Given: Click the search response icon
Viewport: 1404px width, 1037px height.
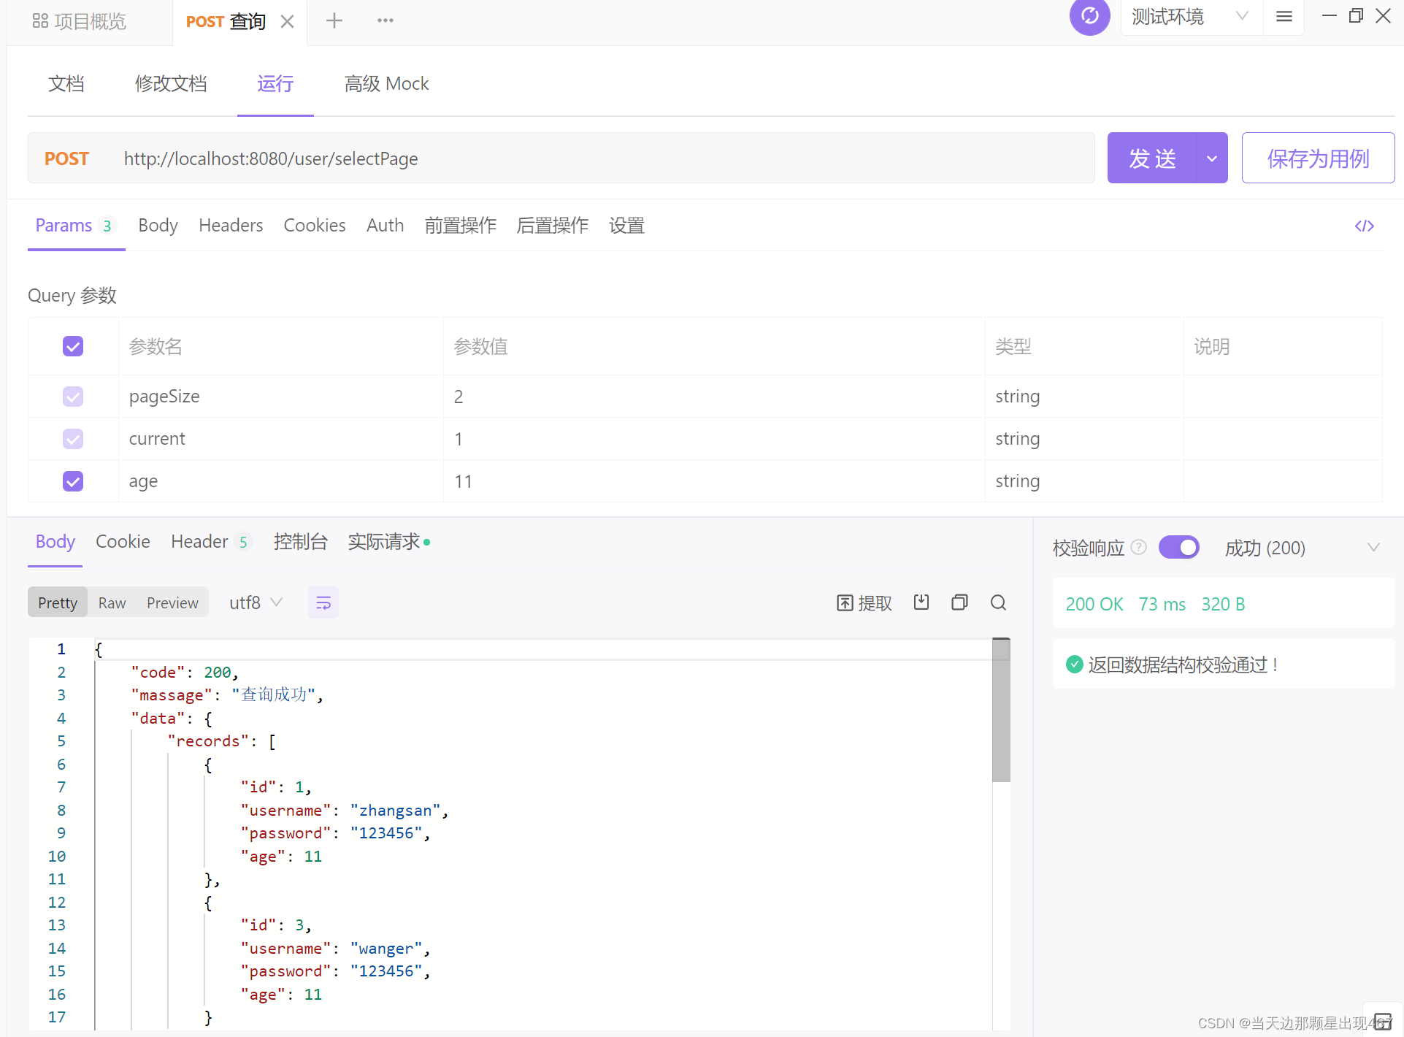Looking at the screenshot, I should tap(998, 602).
